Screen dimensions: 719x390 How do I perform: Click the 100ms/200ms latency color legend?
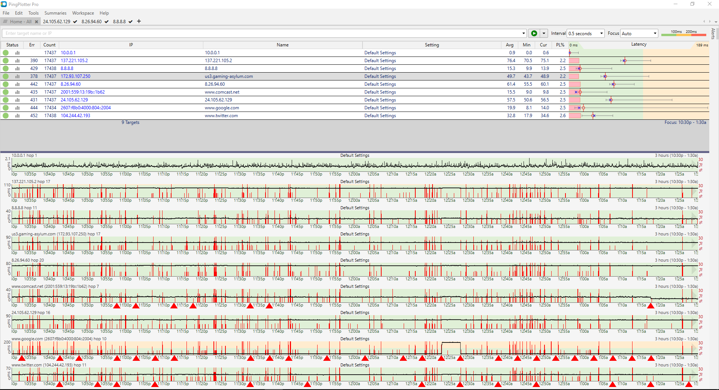683,33
